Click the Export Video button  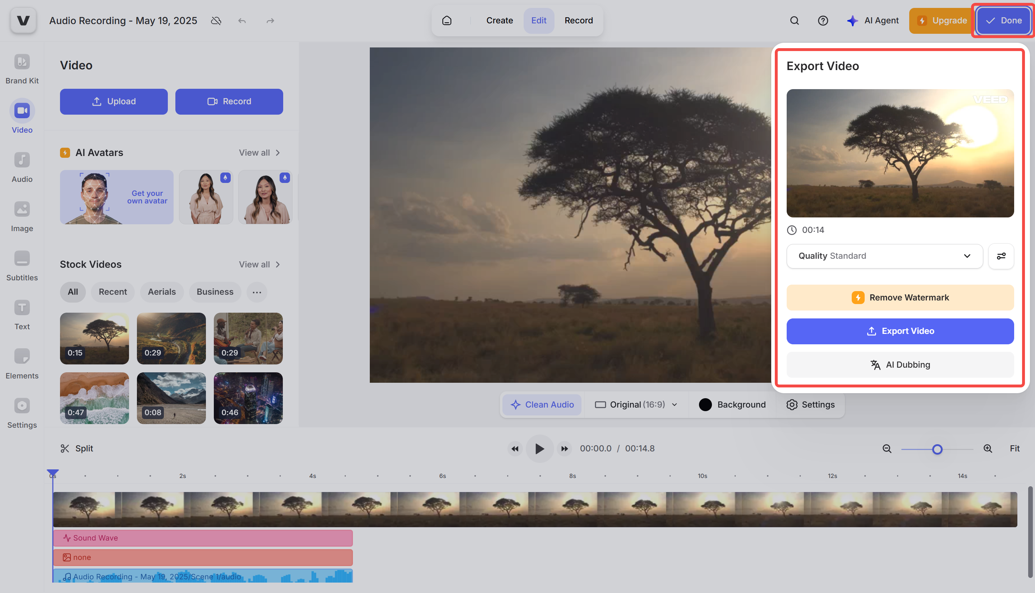tap(900, 331)
